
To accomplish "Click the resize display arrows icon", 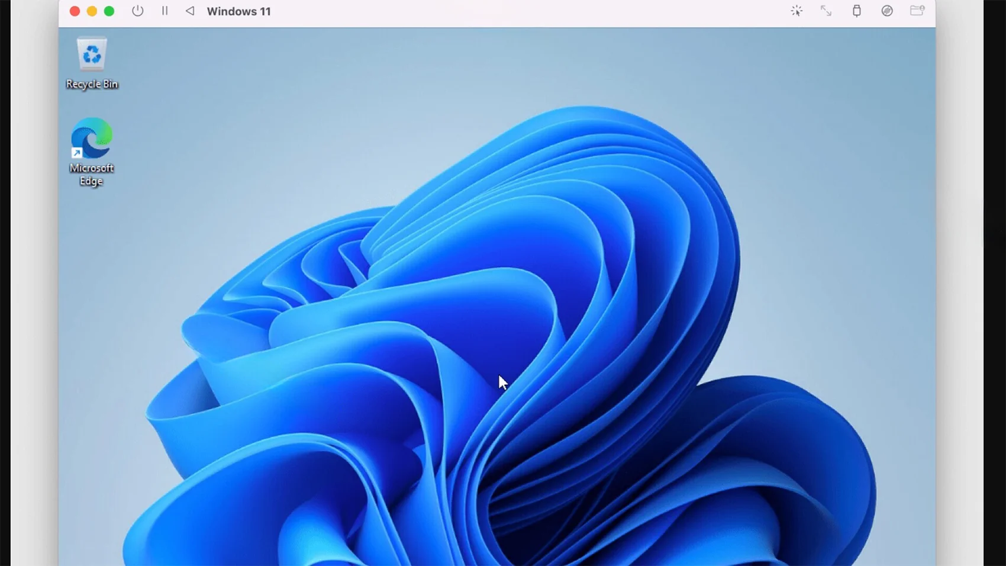I will (x=826, y=11).
